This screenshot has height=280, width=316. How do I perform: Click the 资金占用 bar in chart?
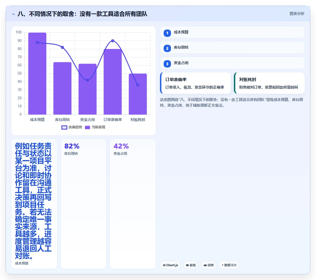coord(87,89)
